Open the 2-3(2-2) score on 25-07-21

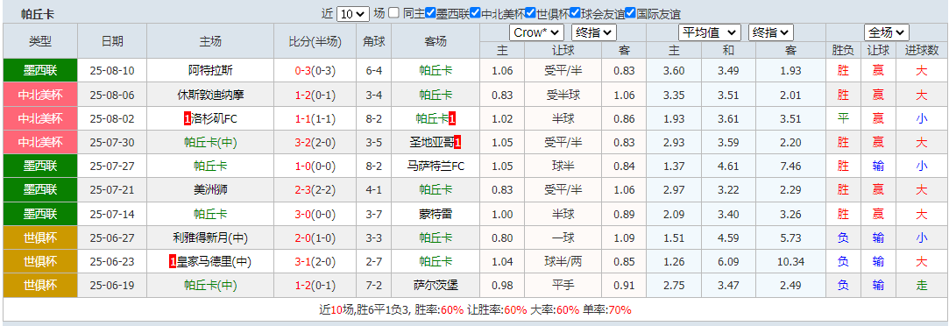coord(315,190)
